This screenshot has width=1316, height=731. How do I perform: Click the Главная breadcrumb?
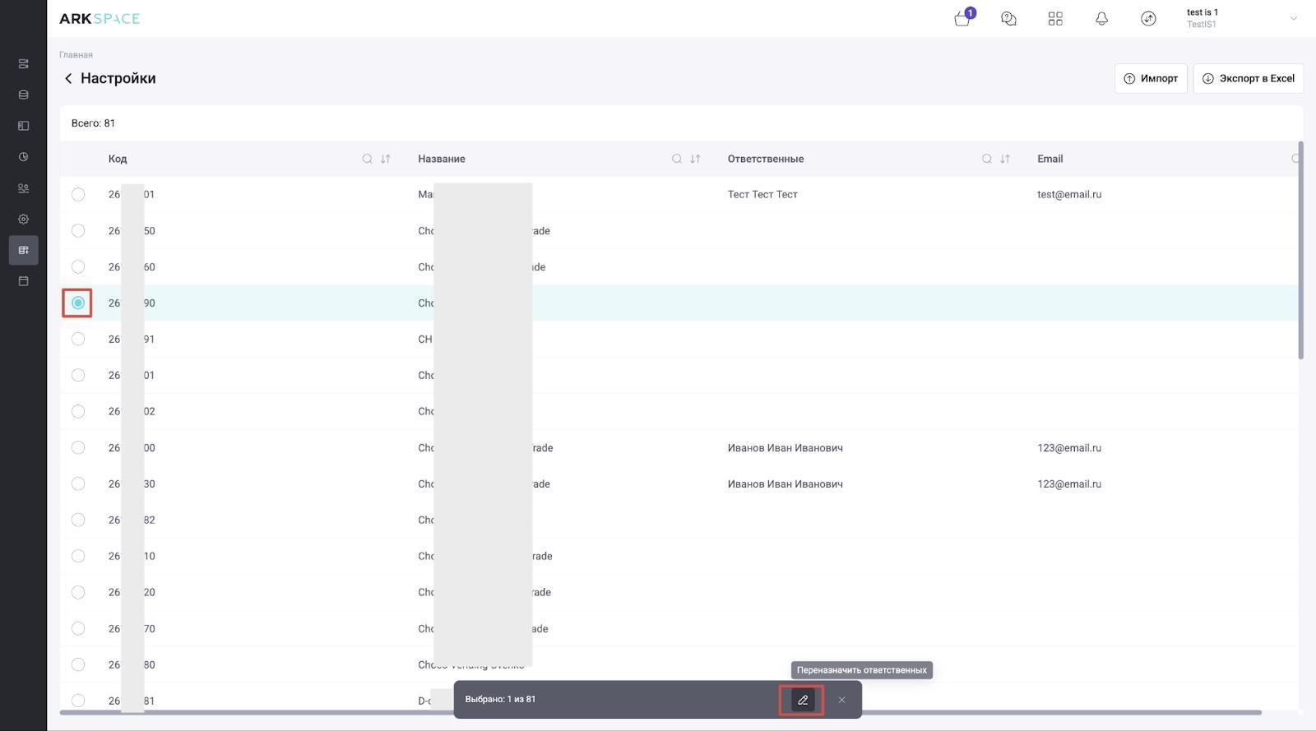tap(76, 55)
